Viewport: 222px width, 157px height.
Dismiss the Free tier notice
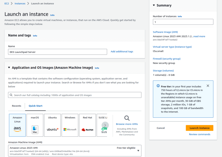tap(208, 86)
